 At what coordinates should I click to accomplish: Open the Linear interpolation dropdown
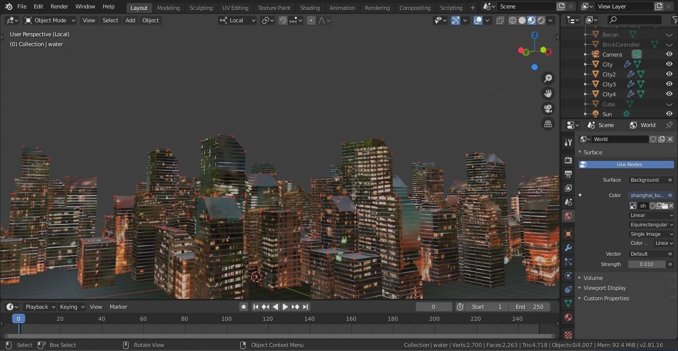click(651, 215)
